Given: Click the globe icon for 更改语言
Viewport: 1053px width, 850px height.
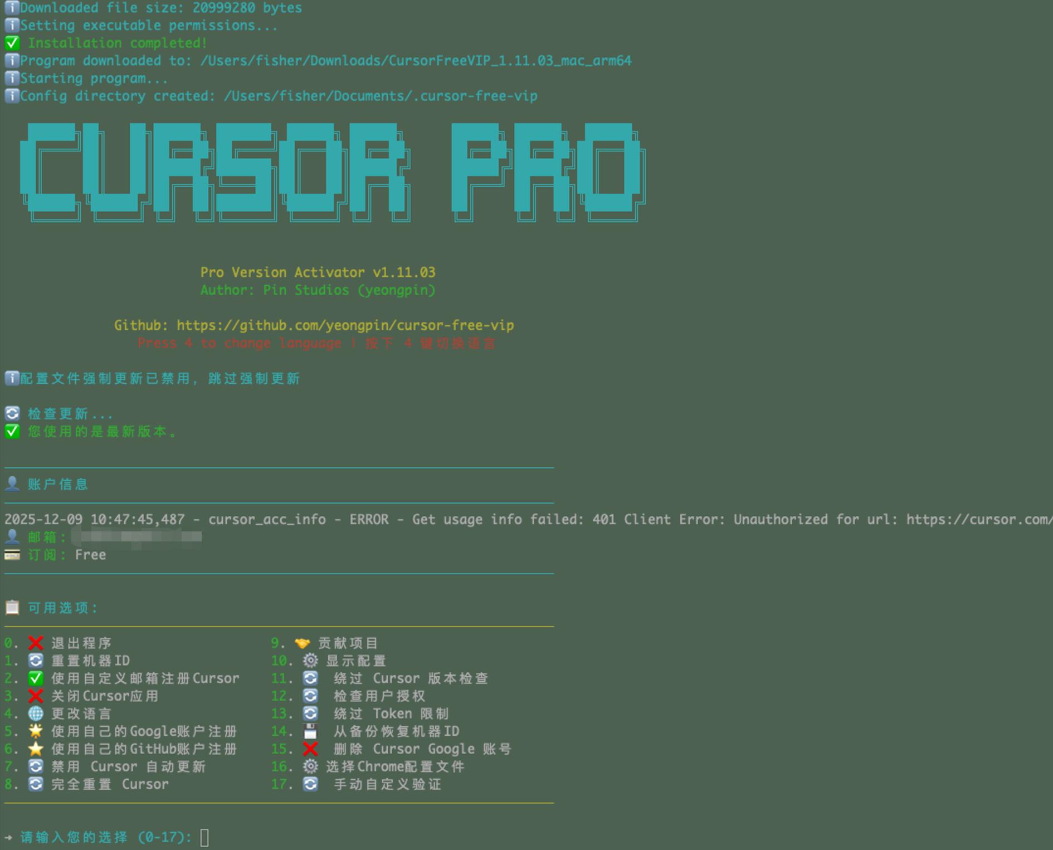Looking at the screenshot, I should pyautogui.click(x=36, y=714).
